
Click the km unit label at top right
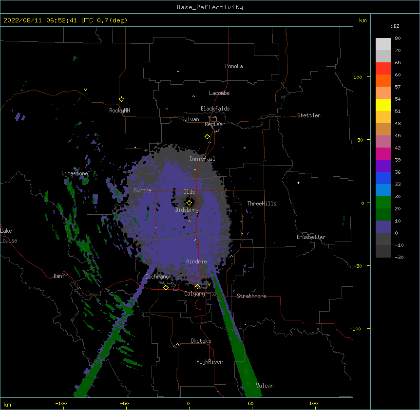363,20
